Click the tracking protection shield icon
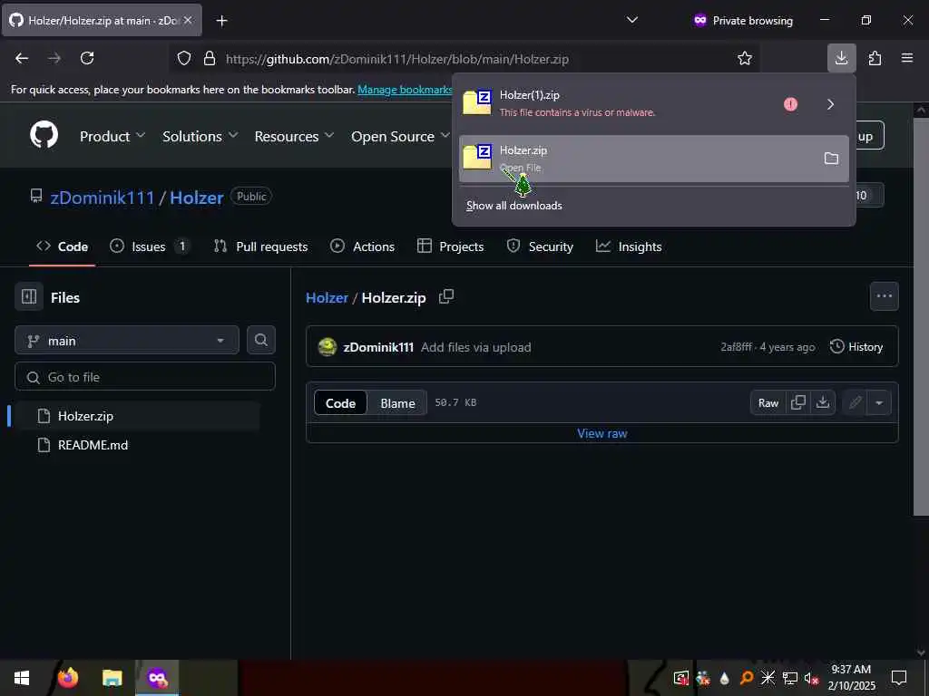 184,58
